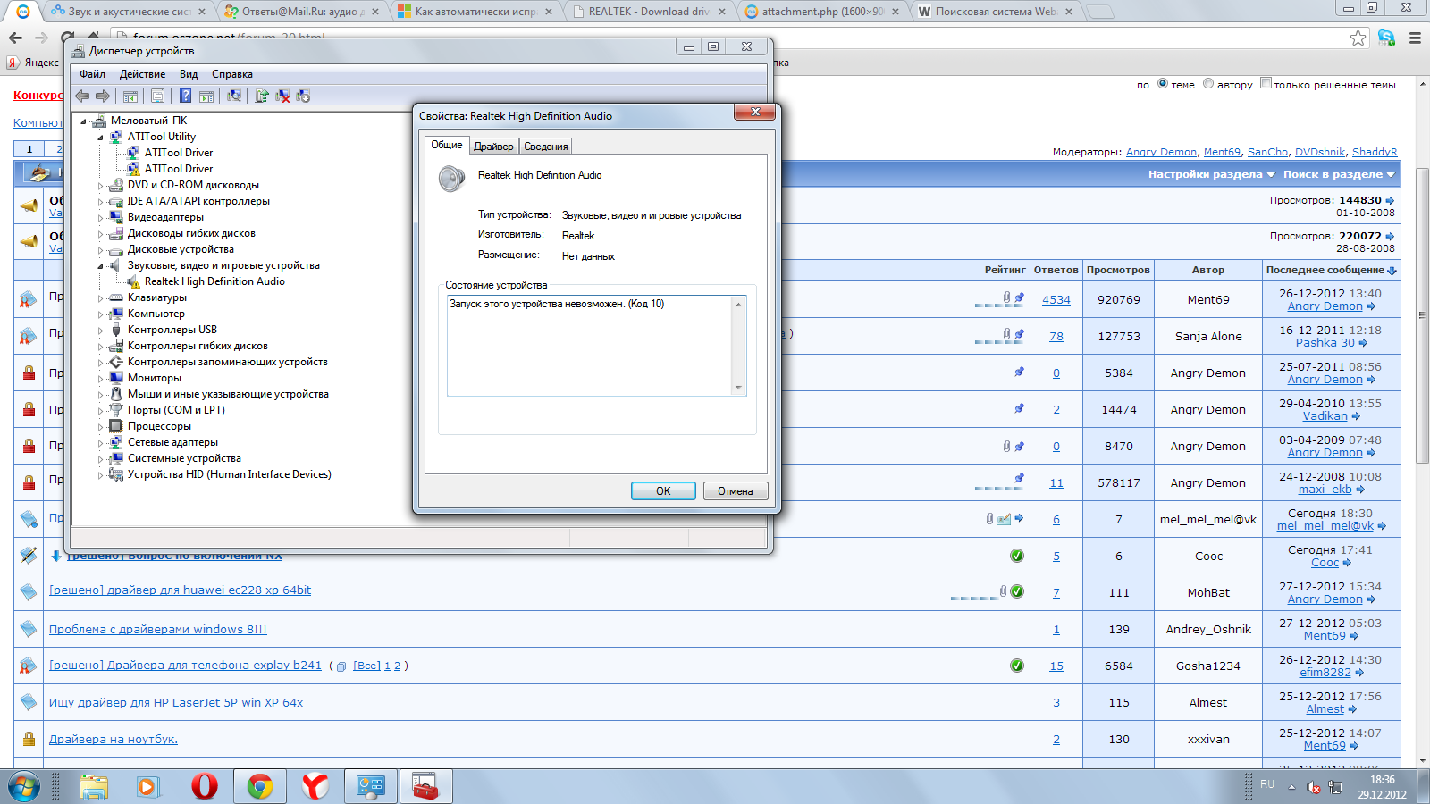Select the Общие tab in properties dialog
The width and height of the screenshot is (1430, 804).
click(447, 145)
